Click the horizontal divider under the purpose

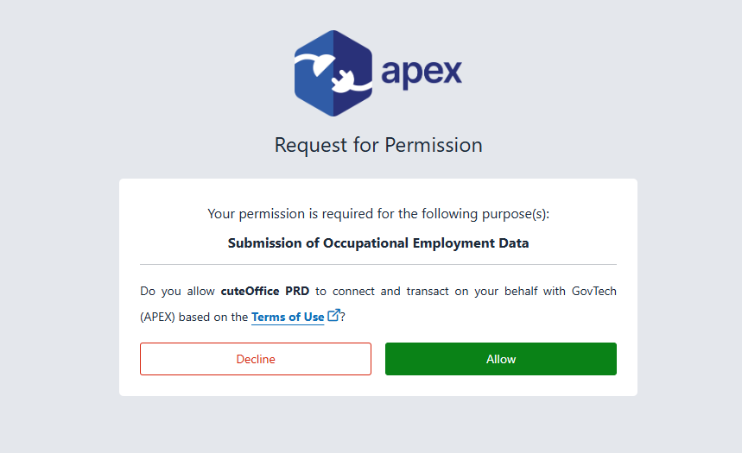click(x=378, y=264)
